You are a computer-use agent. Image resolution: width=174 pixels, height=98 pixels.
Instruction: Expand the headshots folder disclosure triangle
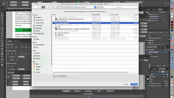54,35
